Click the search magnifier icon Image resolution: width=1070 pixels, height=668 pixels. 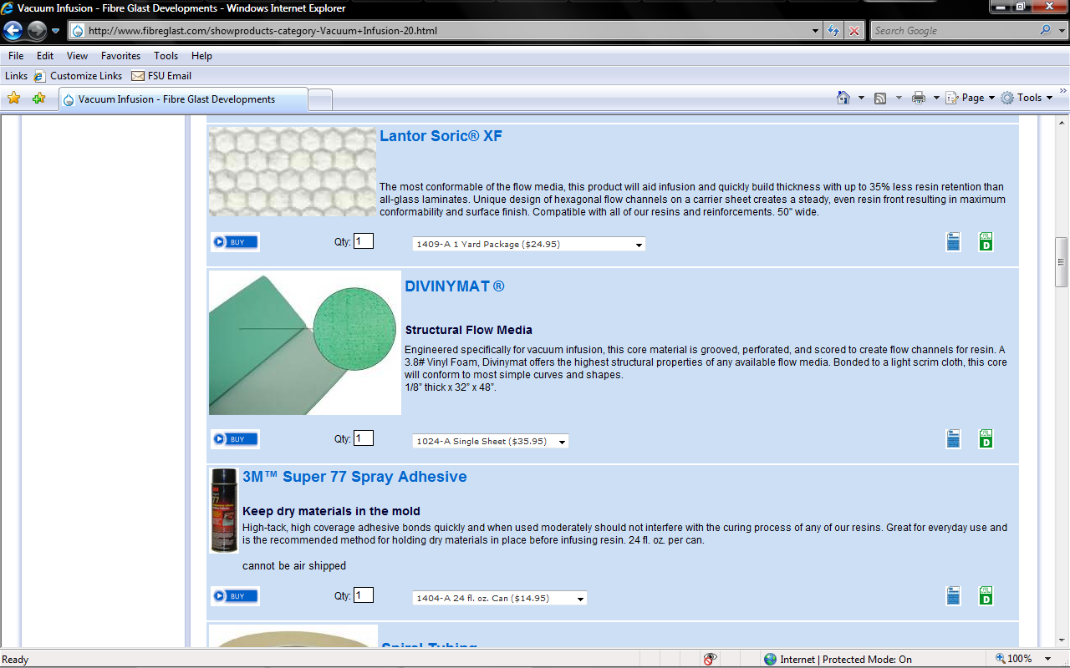click(x=1046, y=30)
